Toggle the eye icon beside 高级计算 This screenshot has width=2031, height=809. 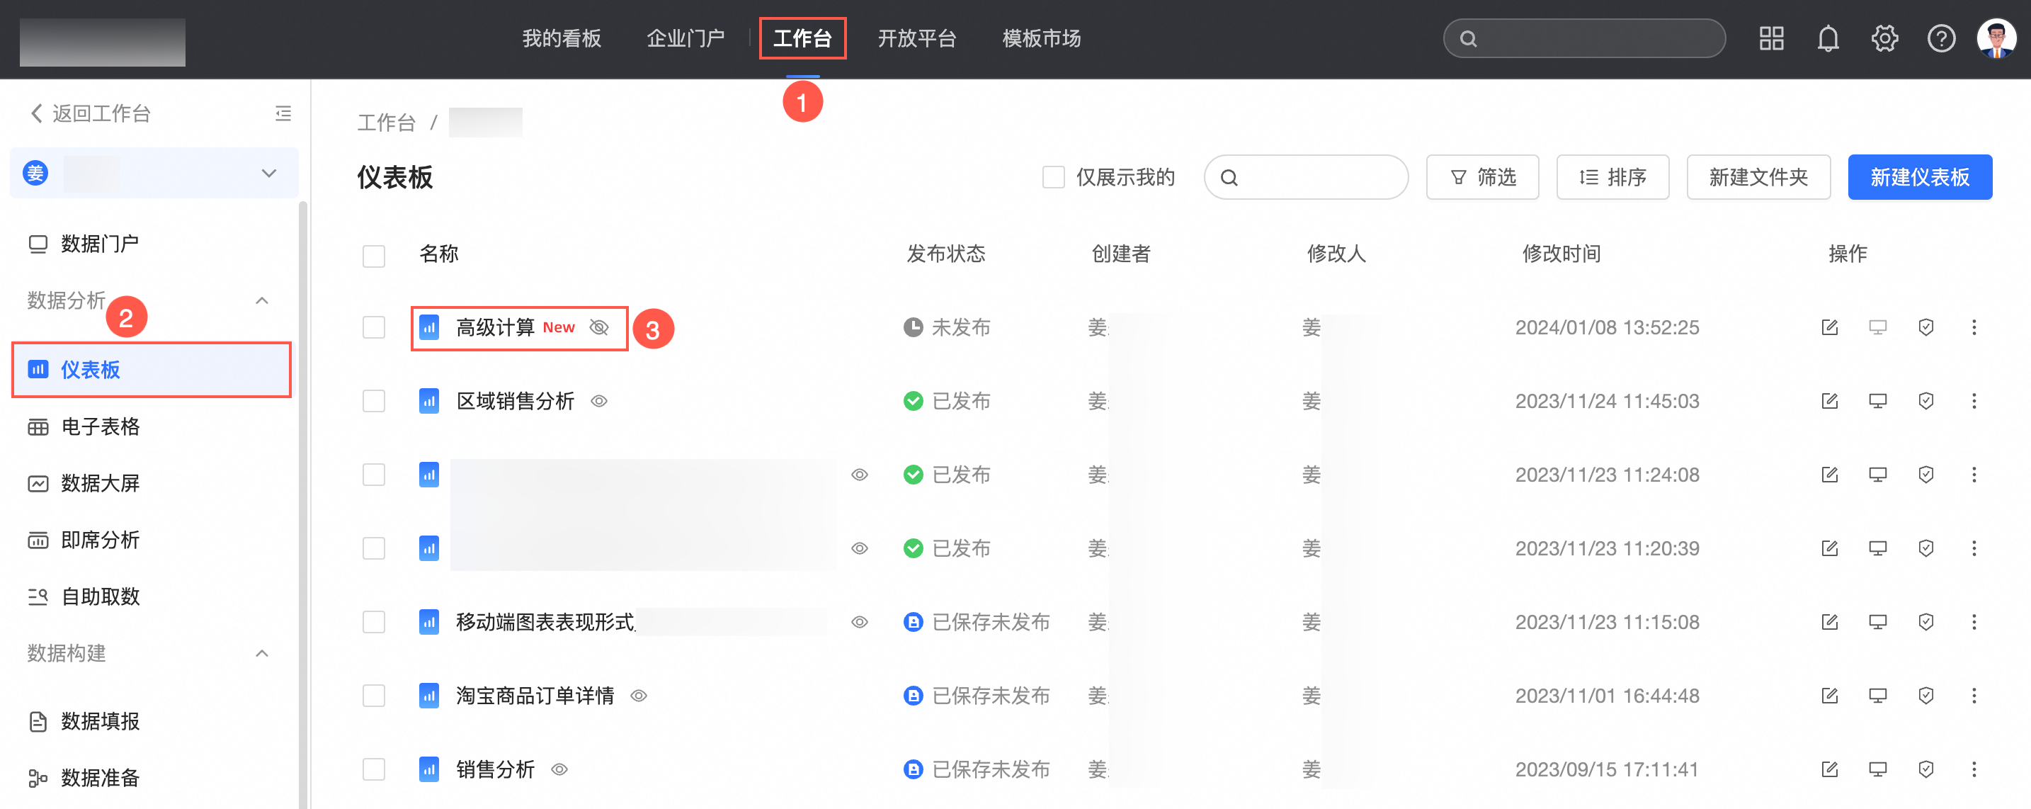(x=599, y=327)
